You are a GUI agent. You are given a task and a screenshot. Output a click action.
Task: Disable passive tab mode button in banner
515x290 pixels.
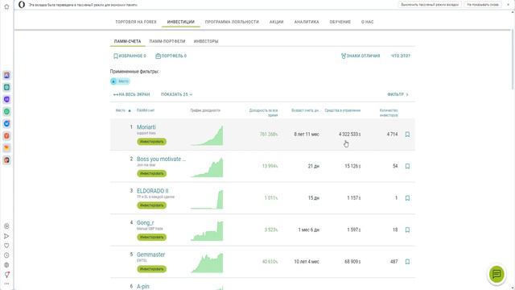430,5
